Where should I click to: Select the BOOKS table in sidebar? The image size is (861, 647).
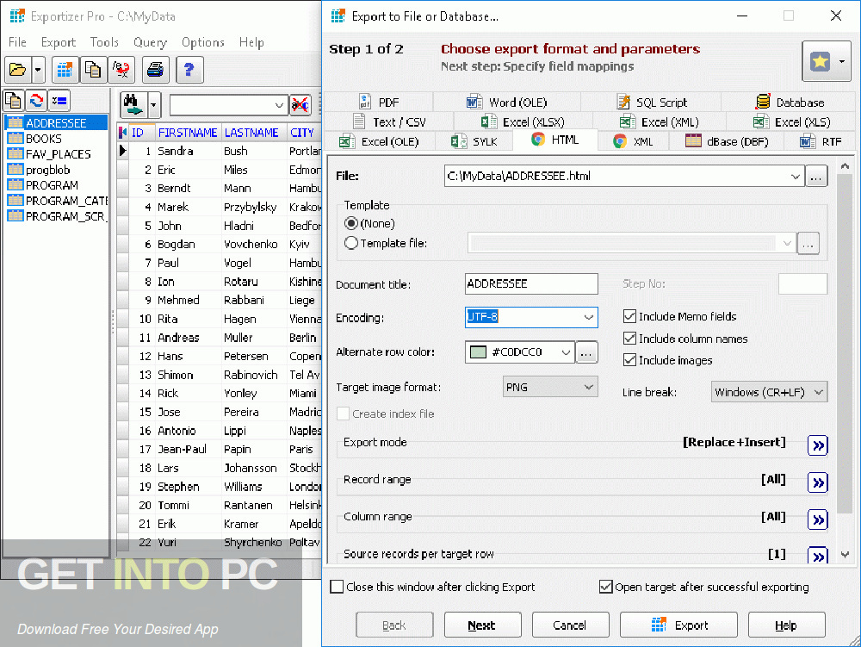43,139
